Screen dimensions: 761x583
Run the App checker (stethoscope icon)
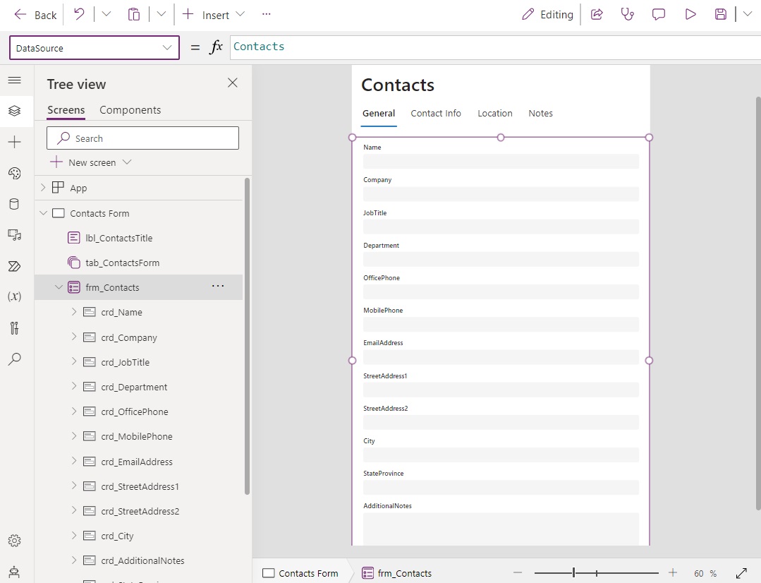(x=628, y=14)
